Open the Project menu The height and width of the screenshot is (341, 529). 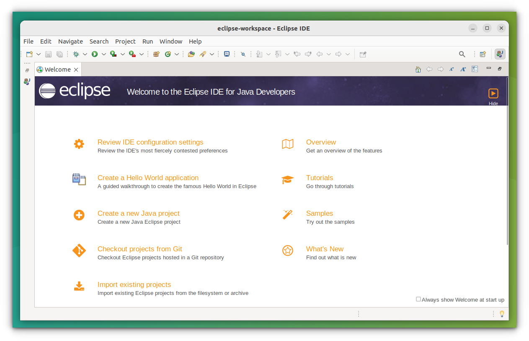pyautogui.click(x=125, y=41)
